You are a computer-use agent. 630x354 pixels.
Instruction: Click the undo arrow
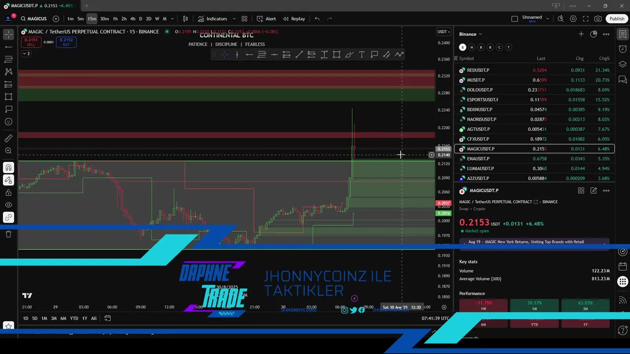[317, 19]
